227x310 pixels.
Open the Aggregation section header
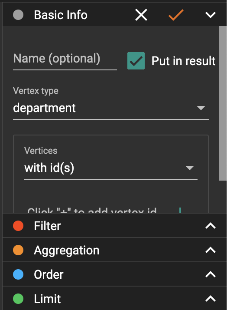click(x=114, y=250)
